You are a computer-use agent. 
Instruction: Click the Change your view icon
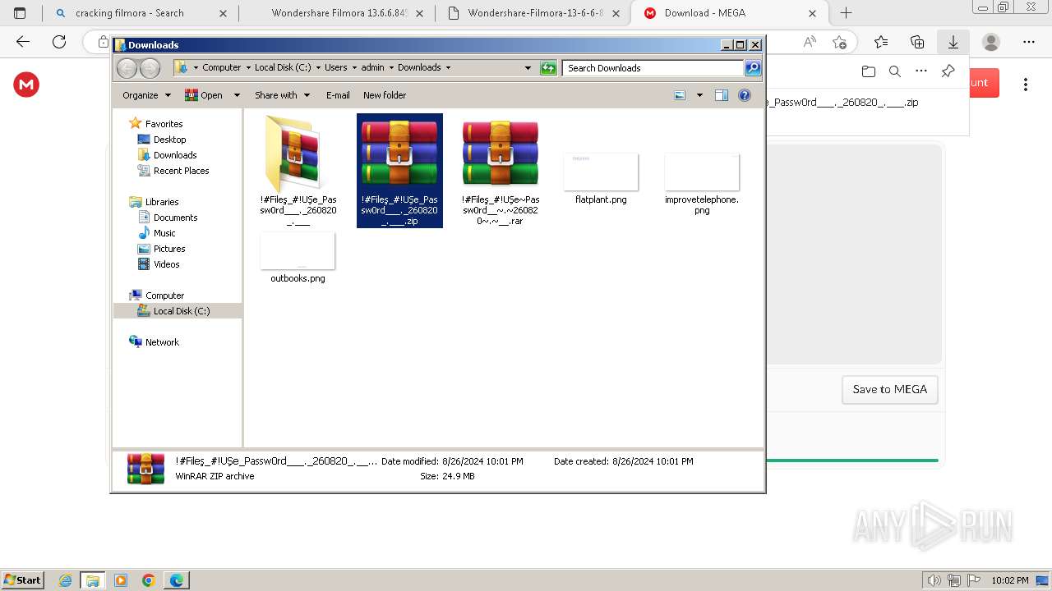(680, 95)
